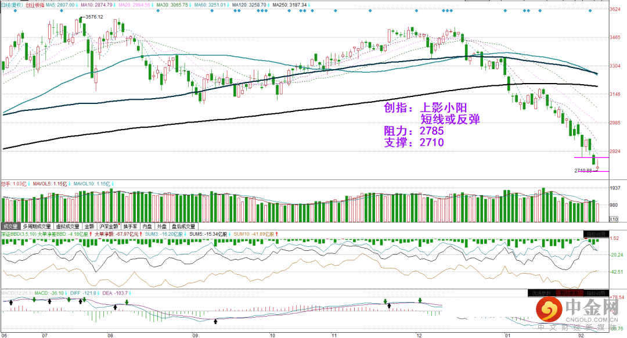Screen dimensions: 627x338
Task: Click the 2824 price axis label
Action: tap(615, 151)
